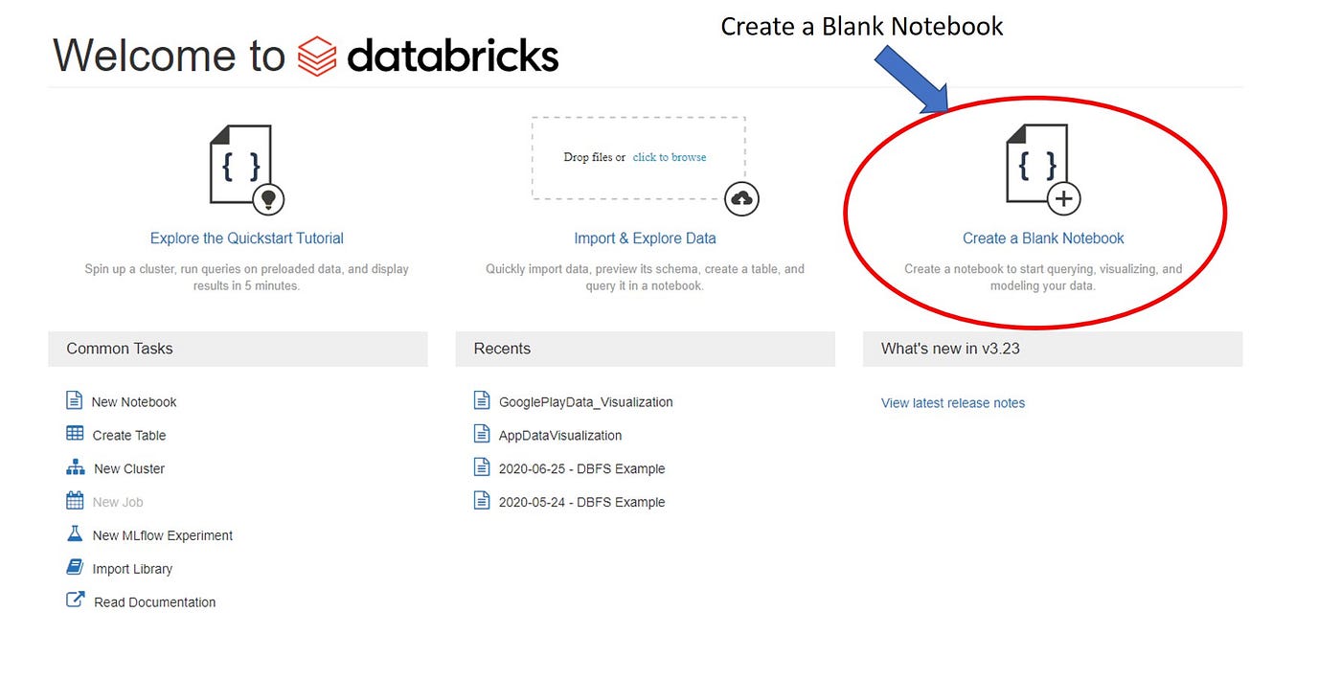Open Explore the Quickstart Tutorial link
This screenshot has width=1341, height=680.
(x=247, y=238)
